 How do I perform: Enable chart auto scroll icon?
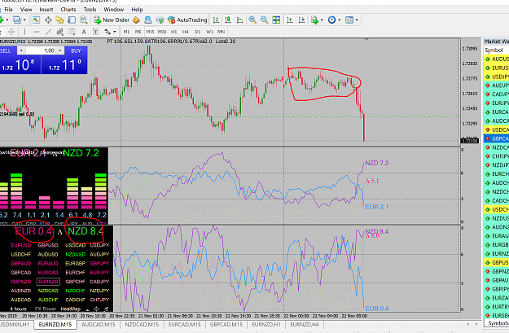(x=290, y=20)
